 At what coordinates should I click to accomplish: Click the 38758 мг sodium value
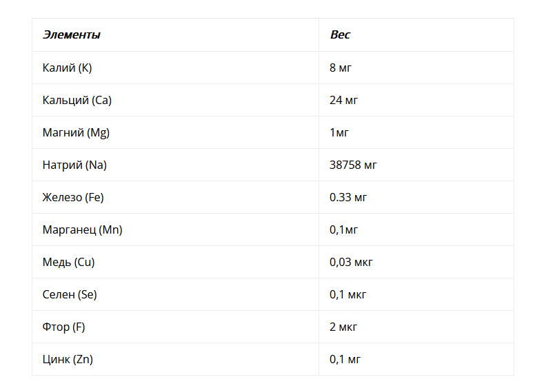pos(353,165)
